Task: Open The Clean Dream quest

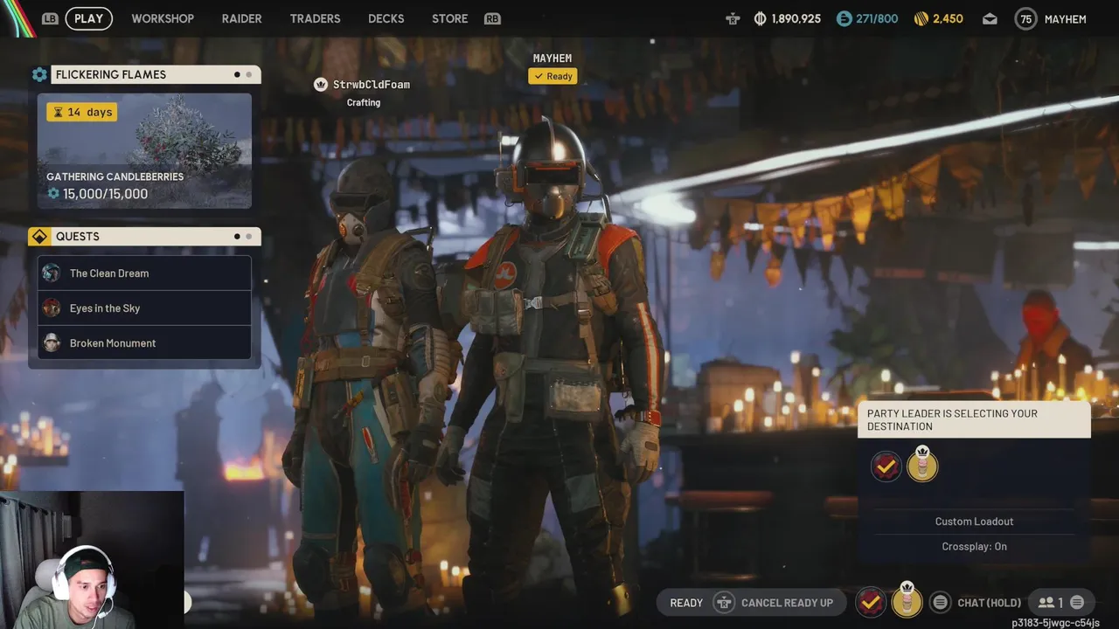Action: [x=144, y=273]
